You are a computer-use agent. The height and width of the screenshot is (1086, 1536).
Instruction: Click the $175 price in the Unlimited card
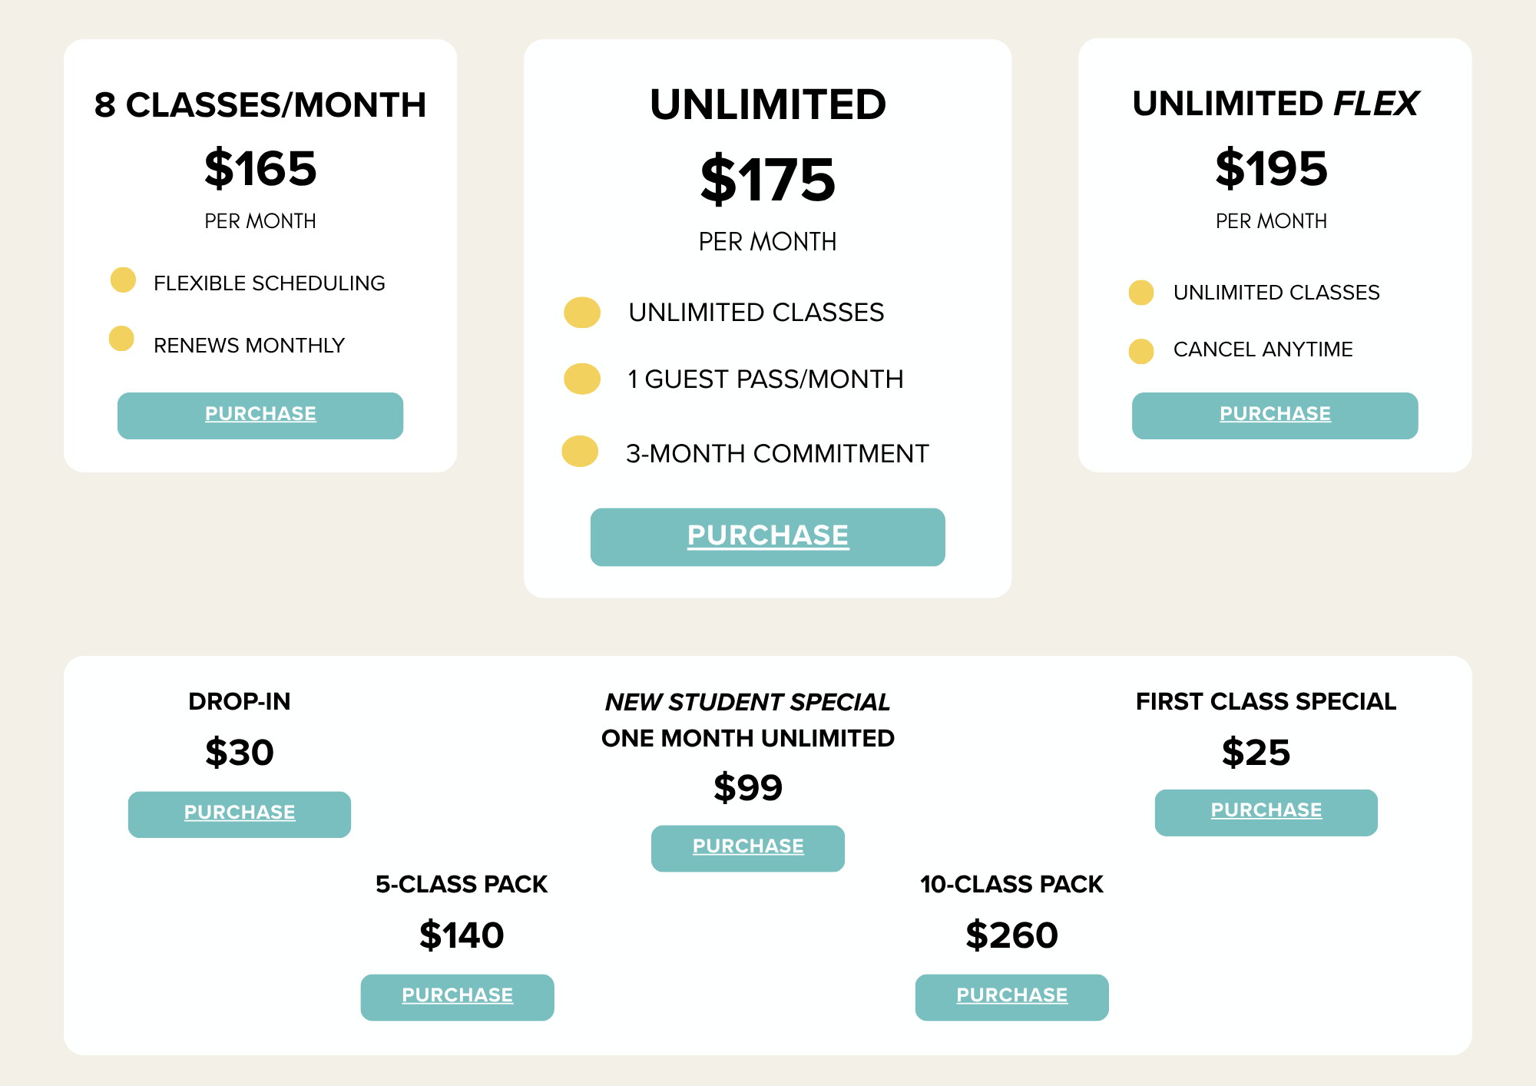[x=767, y=180]
